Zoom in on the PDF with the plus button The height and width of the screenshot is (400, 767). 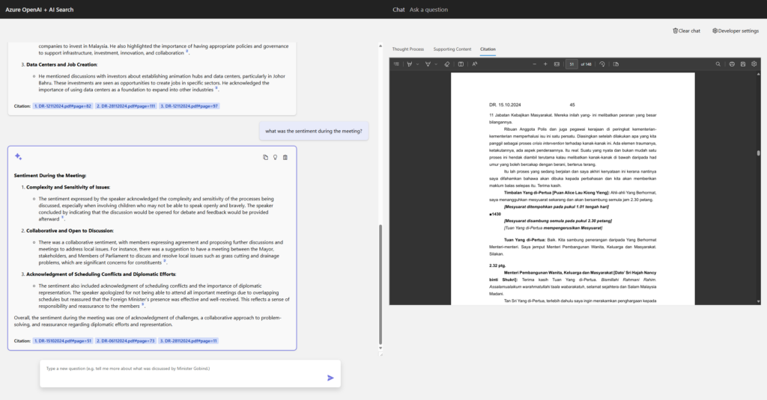pyautogui.click(x=545, y=64)
